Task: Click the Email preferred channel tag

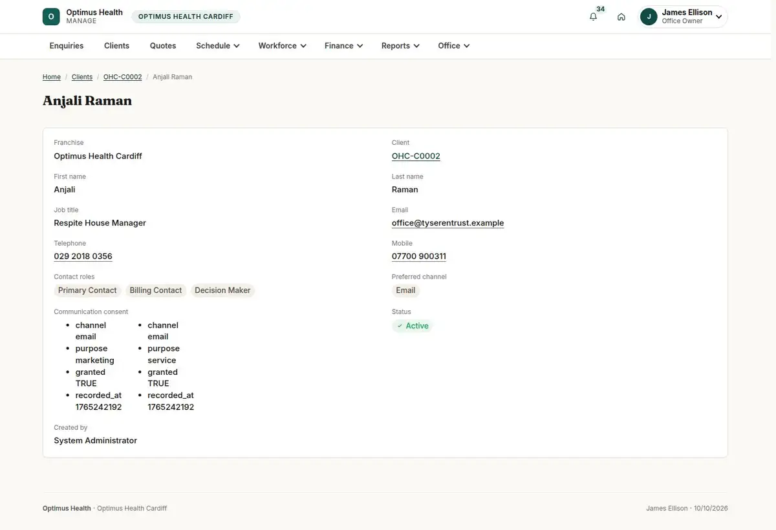Action: coord(405,291)
